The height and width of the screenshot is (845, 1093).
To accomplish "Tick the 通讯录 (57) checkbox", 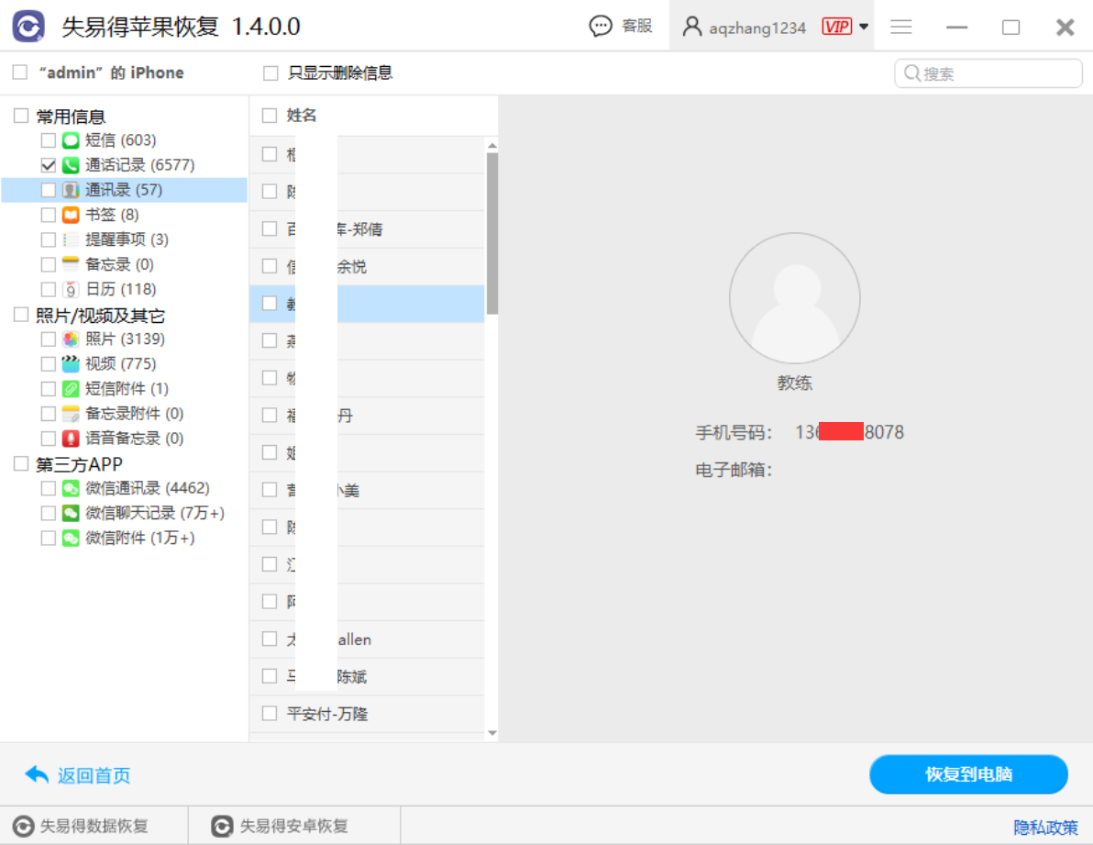I will pyautogui.click(x=48, y=190).
